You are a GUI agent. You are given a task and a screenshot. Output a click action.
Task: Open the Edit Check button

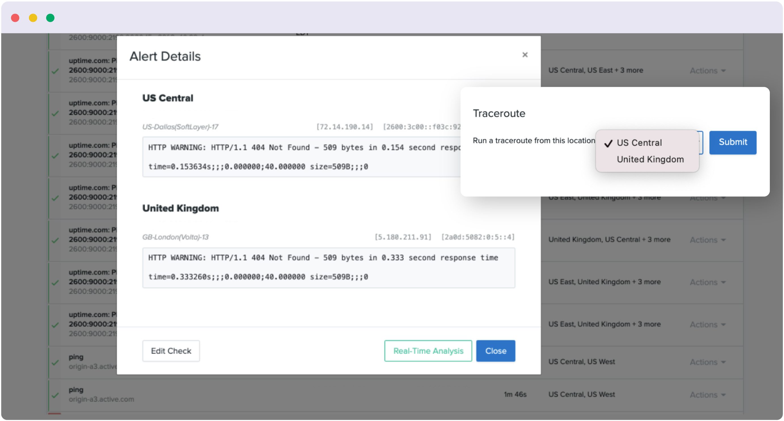tap(171, 351)
